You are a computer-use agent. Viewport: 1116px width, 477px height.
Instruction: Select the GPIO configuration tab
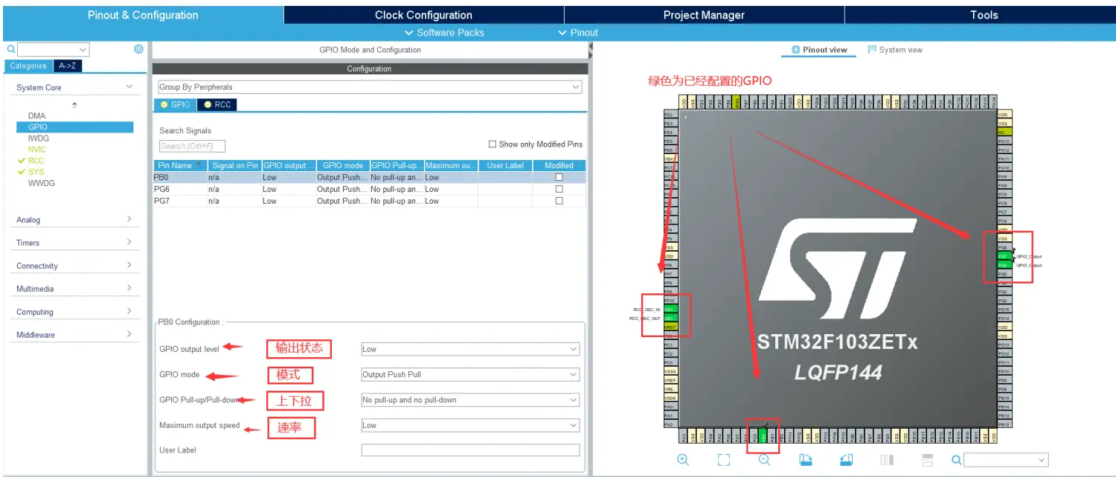(176, 105)
